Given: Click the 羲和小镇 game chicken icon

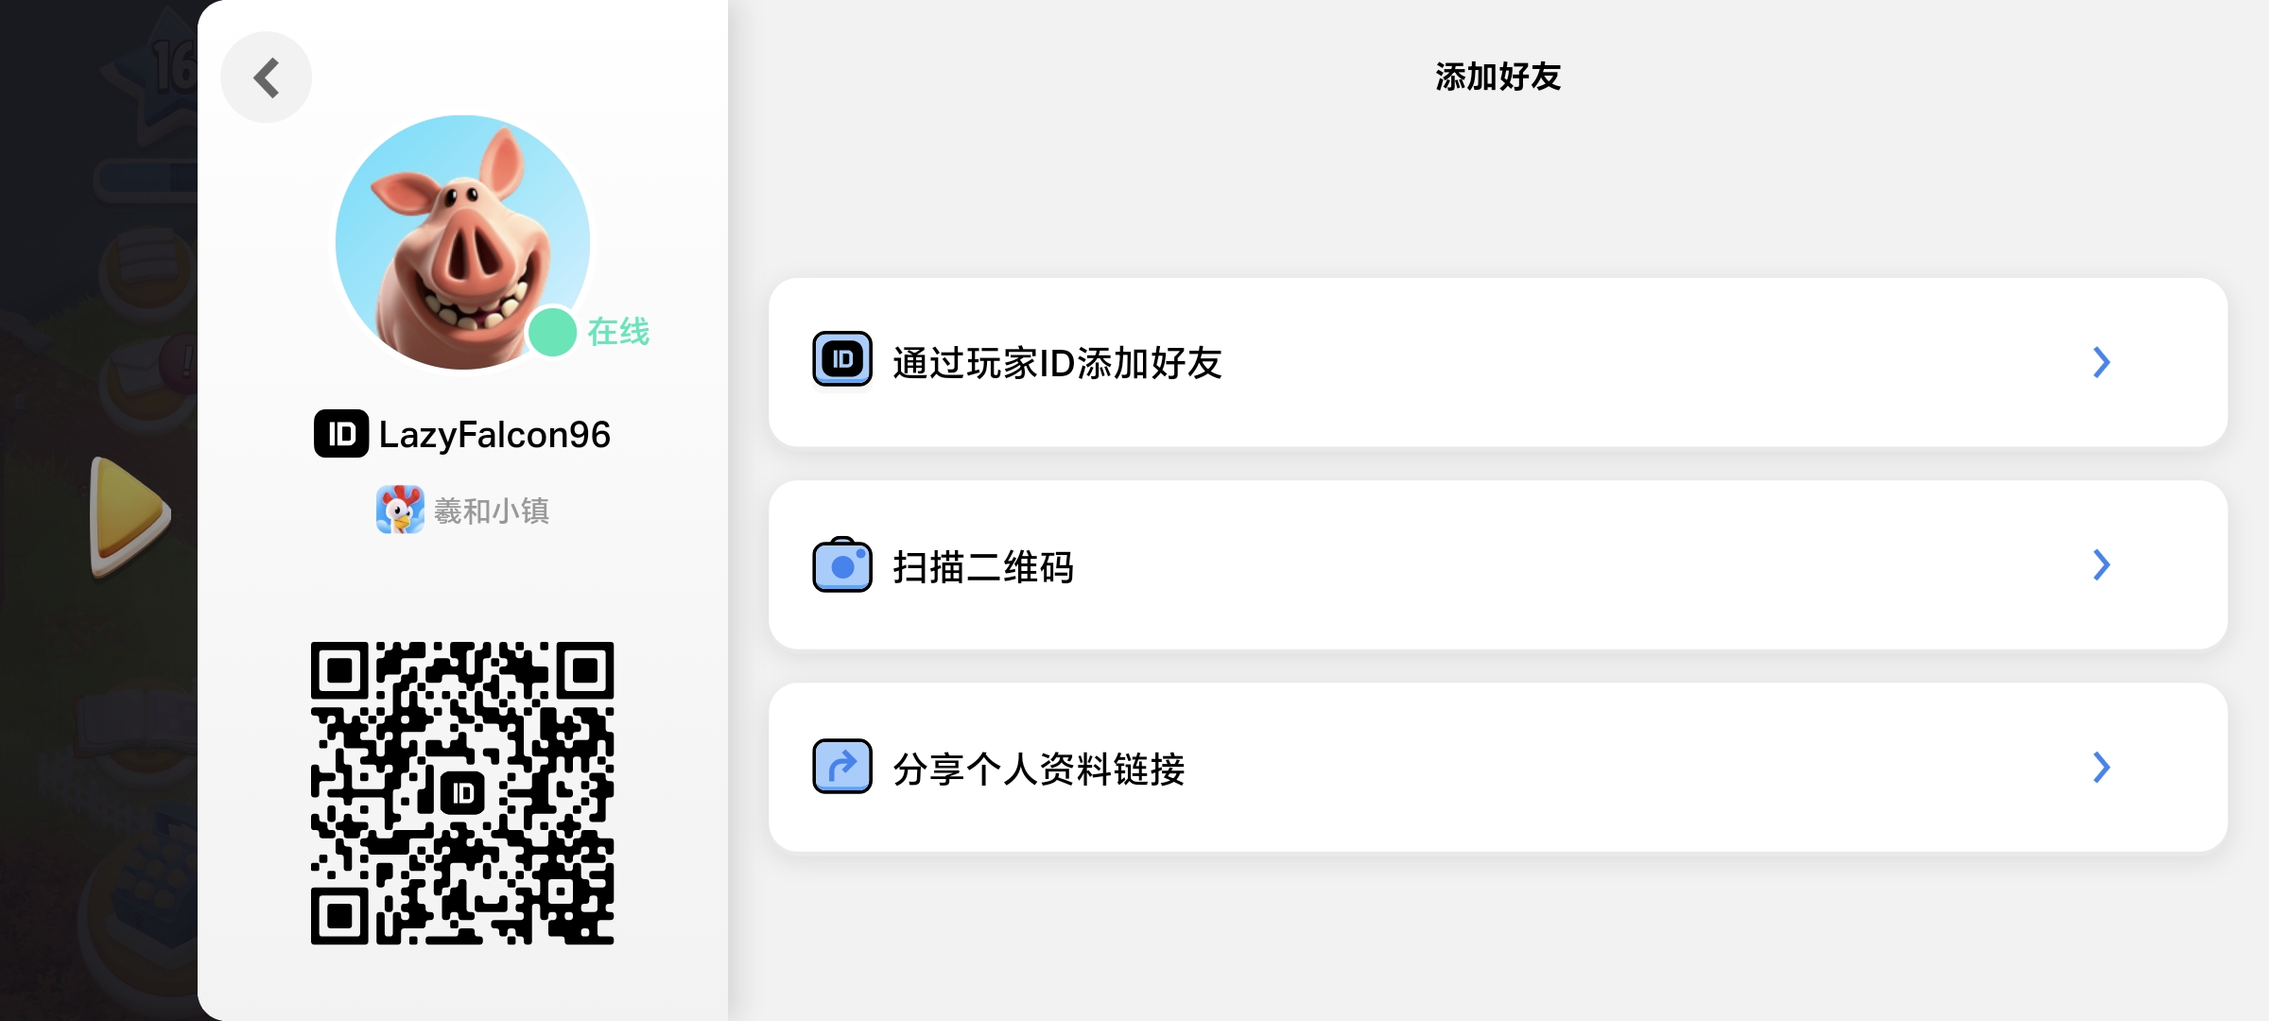Looking at the screenshot, I should point(401,509).
